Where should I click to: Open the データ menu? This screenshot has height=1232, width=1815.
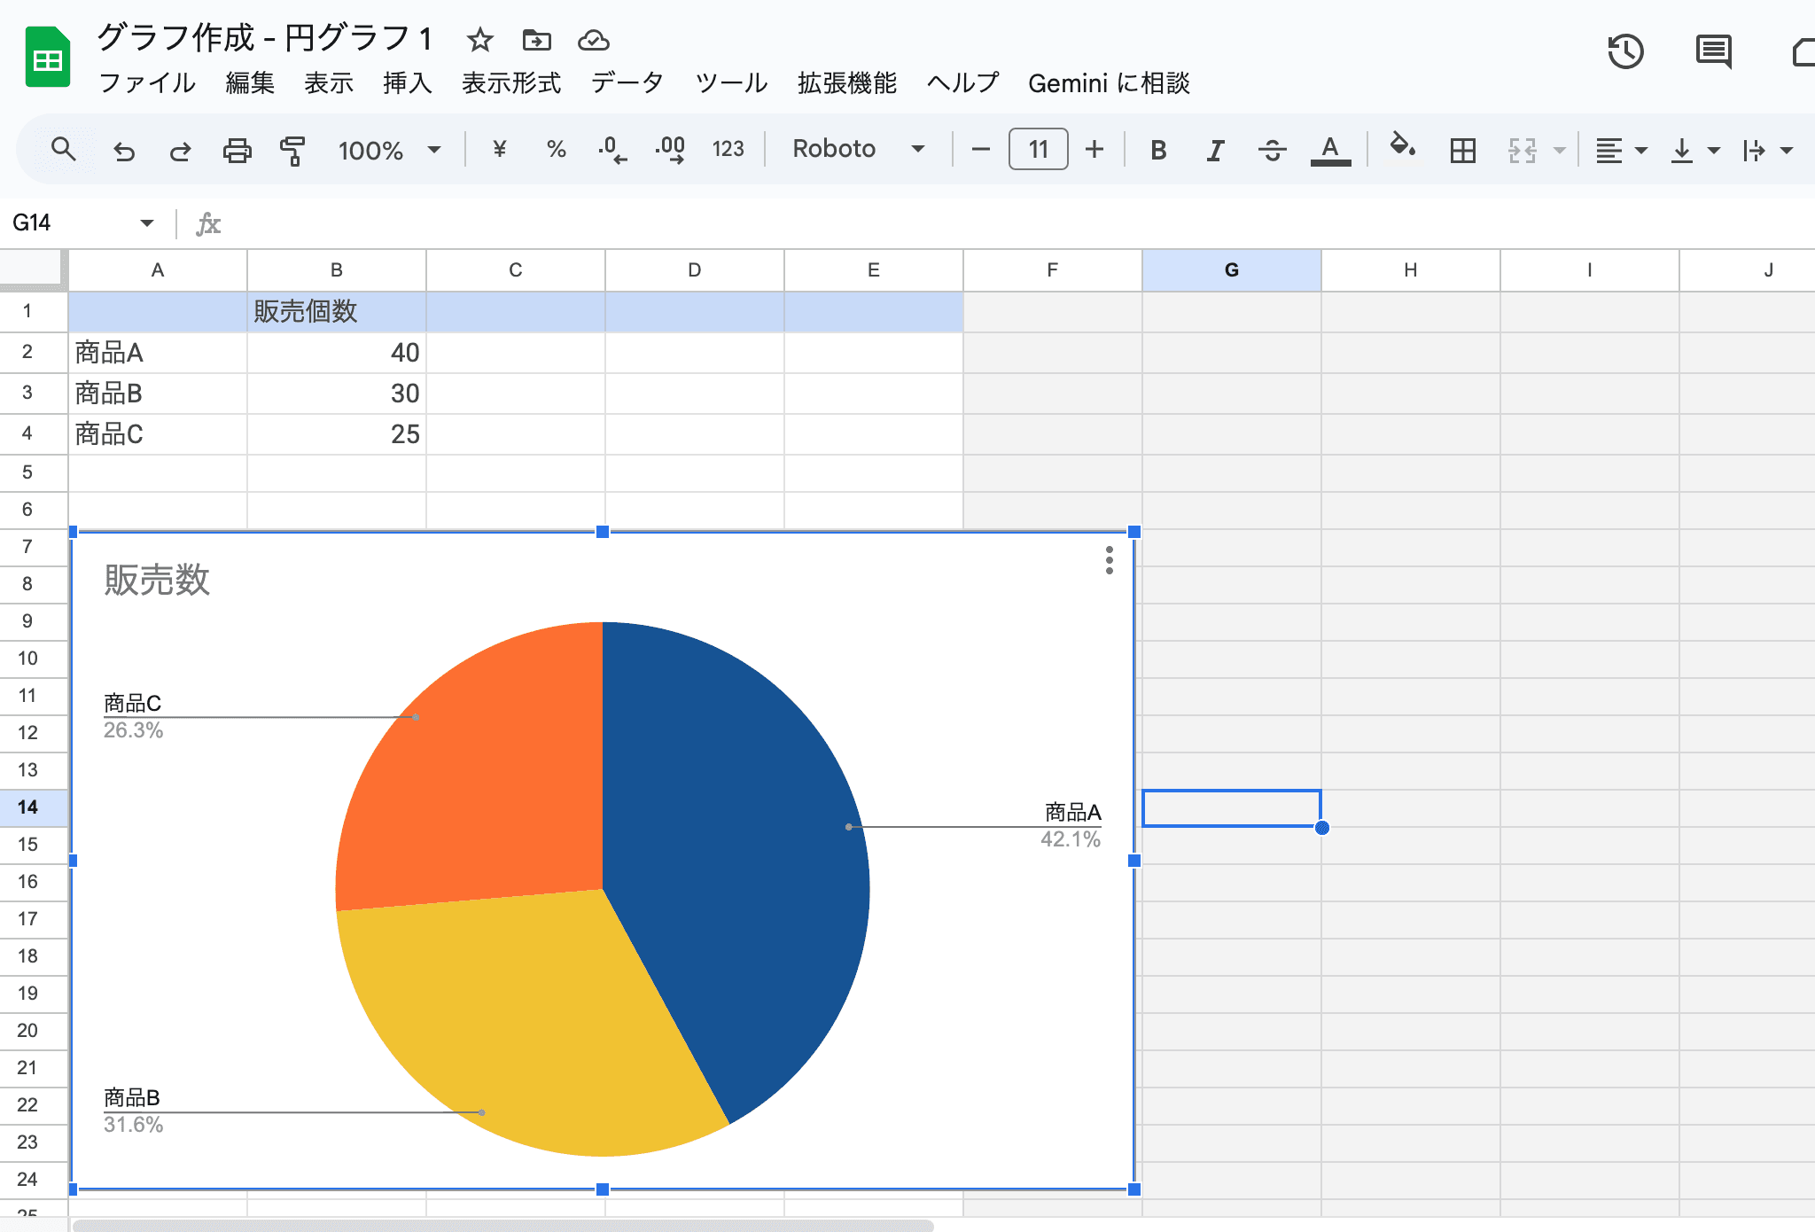[627, 83]
